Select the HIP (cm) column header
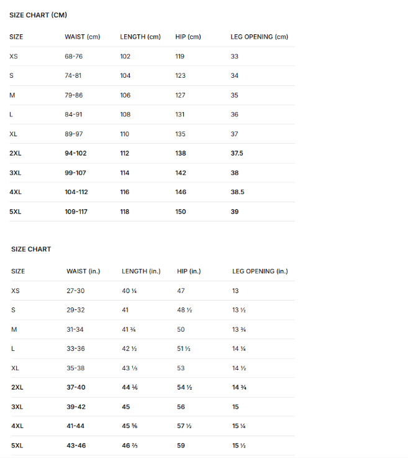 coord(188,37)
